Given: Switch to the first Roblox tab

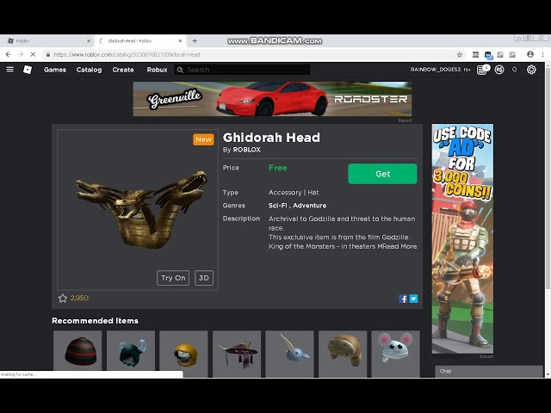Looking at the screenshot, I should (47, 41).
